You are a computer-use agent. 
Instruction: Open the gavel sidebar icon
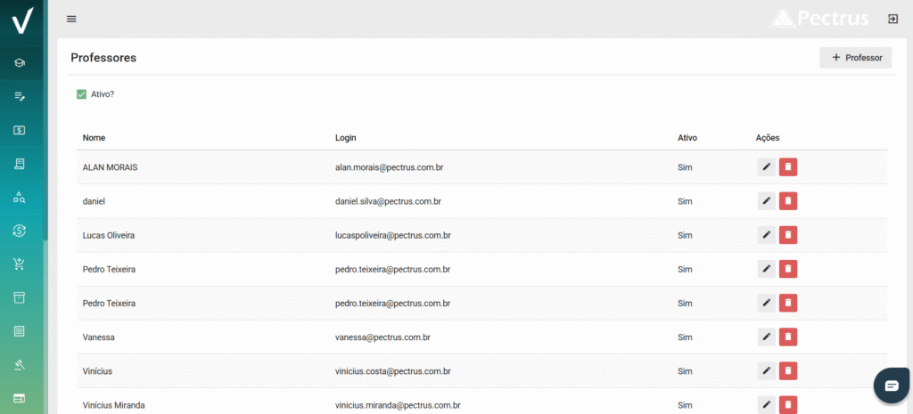(20, 365)
